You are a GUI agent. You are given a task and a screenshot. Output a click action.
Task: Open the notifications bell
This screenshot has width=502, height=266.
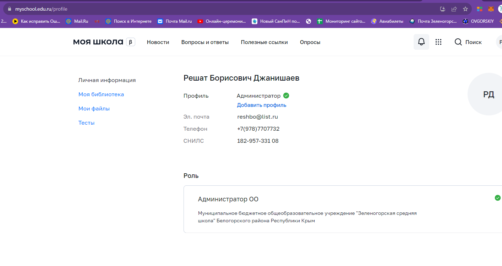pos(421,42)
